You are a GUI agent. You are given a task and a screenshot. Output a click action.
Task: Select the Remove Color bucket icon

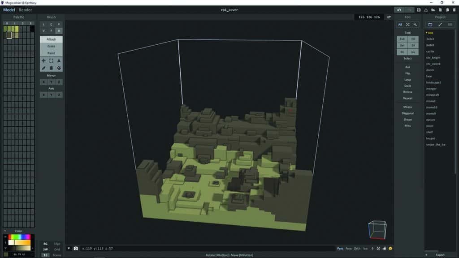click(51, 68)
